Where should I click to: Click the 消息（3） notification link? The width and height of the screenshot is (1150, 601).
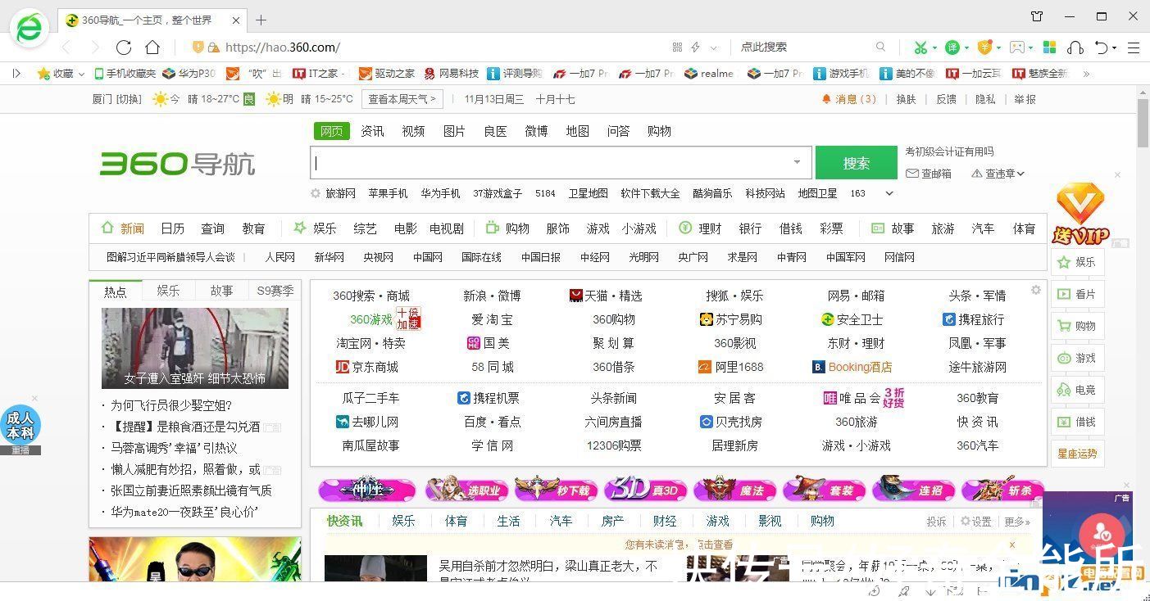[848, 99]
